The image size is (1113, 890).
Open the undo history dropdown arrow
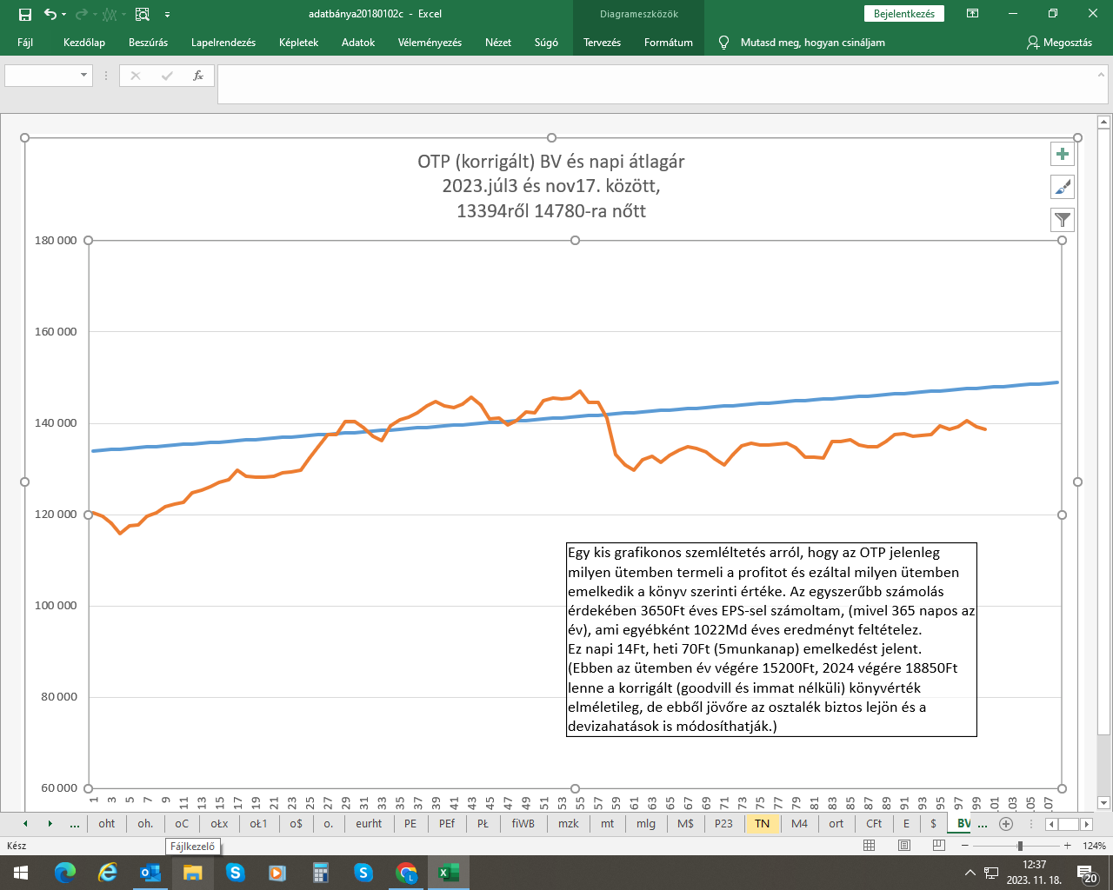(x=64, y=14)
